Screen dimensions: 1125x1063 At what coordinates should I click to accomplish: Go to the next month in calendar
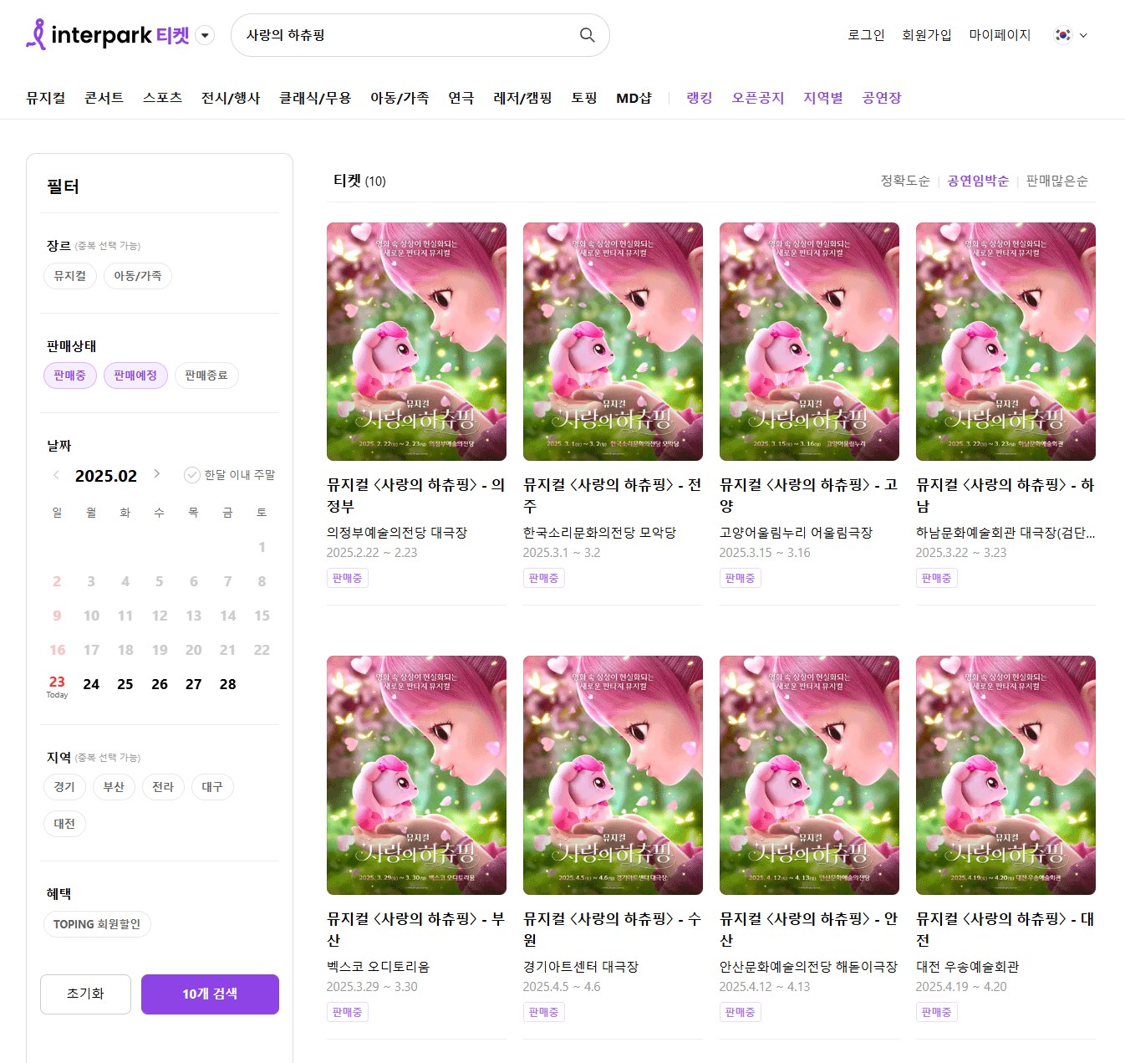pos(156,474)
